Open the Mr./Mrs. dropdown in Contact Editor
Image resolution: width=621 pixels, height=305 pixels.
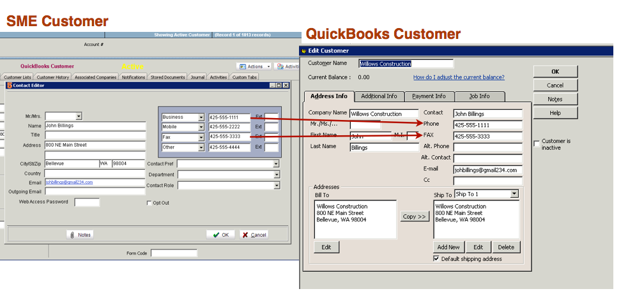point(79,116)
